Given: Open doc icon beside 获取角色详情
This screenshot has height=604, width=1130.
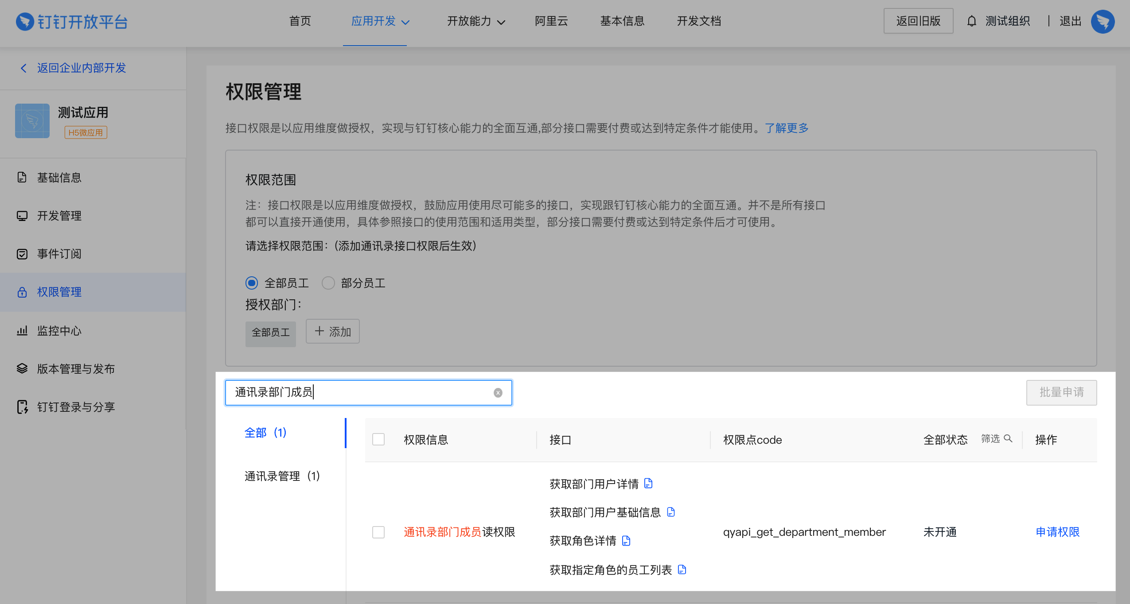Looking at the screenshot, I should pyautogui.click(x=626, y=541).
